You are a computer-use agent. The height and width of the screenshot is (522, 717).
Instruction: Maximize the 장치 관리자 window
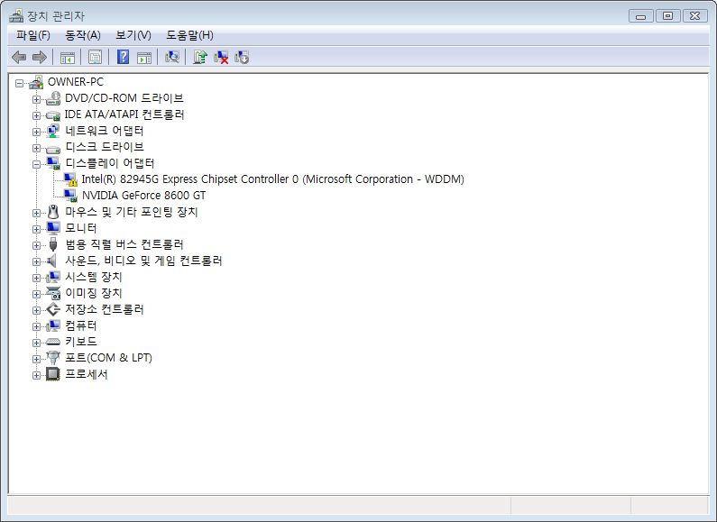point(667,16)
